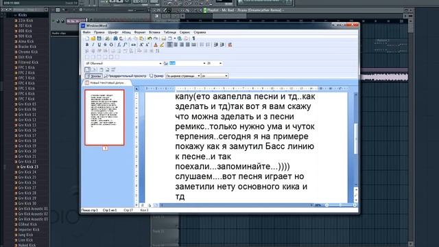The height and width of the screenshot is (247, 439).
Task: Click the Open folder toolbar icon
Action: [x=93, y=38]
